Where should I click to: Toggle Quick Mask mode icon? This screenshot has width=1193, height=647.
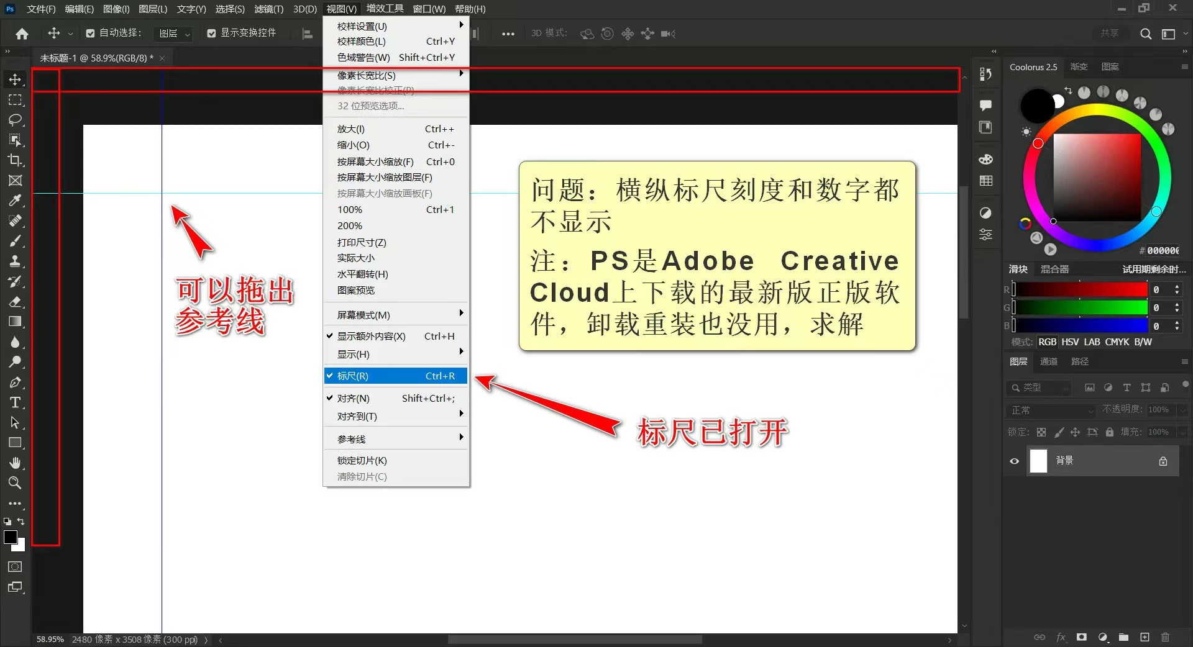tap(15, 566)
